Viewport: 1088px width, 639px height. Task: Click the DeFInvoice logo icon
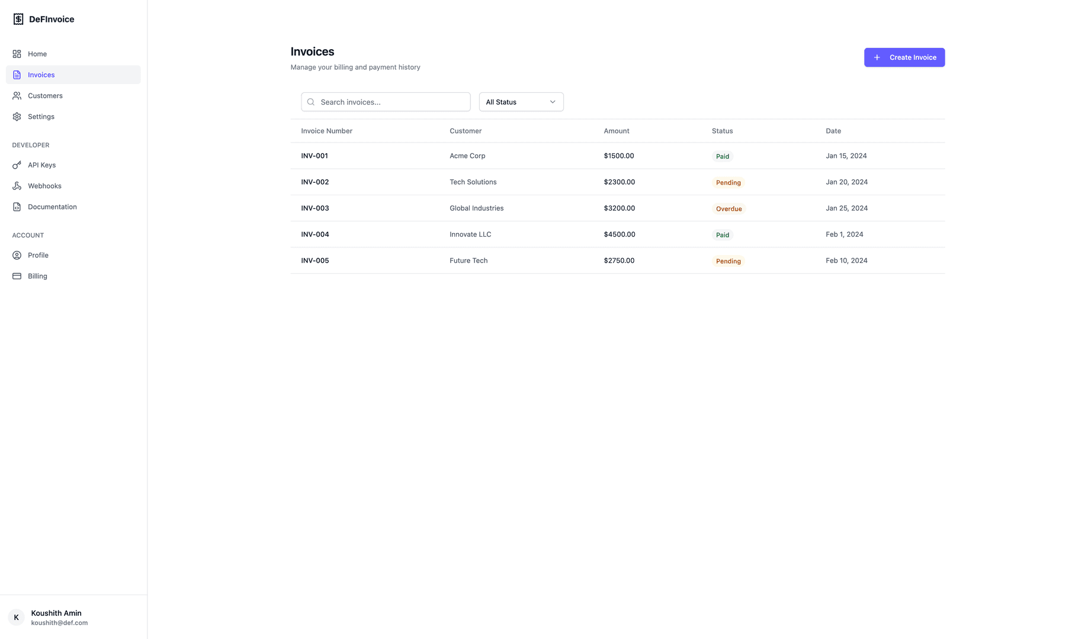18,19
